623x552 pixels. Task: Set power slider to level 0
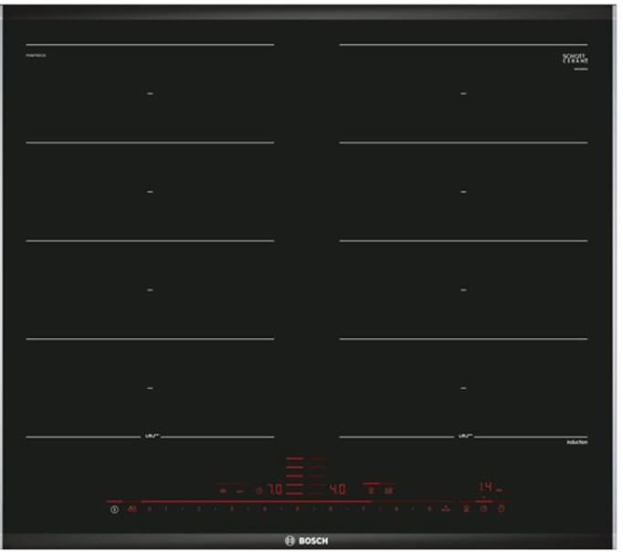coord(150,508)
